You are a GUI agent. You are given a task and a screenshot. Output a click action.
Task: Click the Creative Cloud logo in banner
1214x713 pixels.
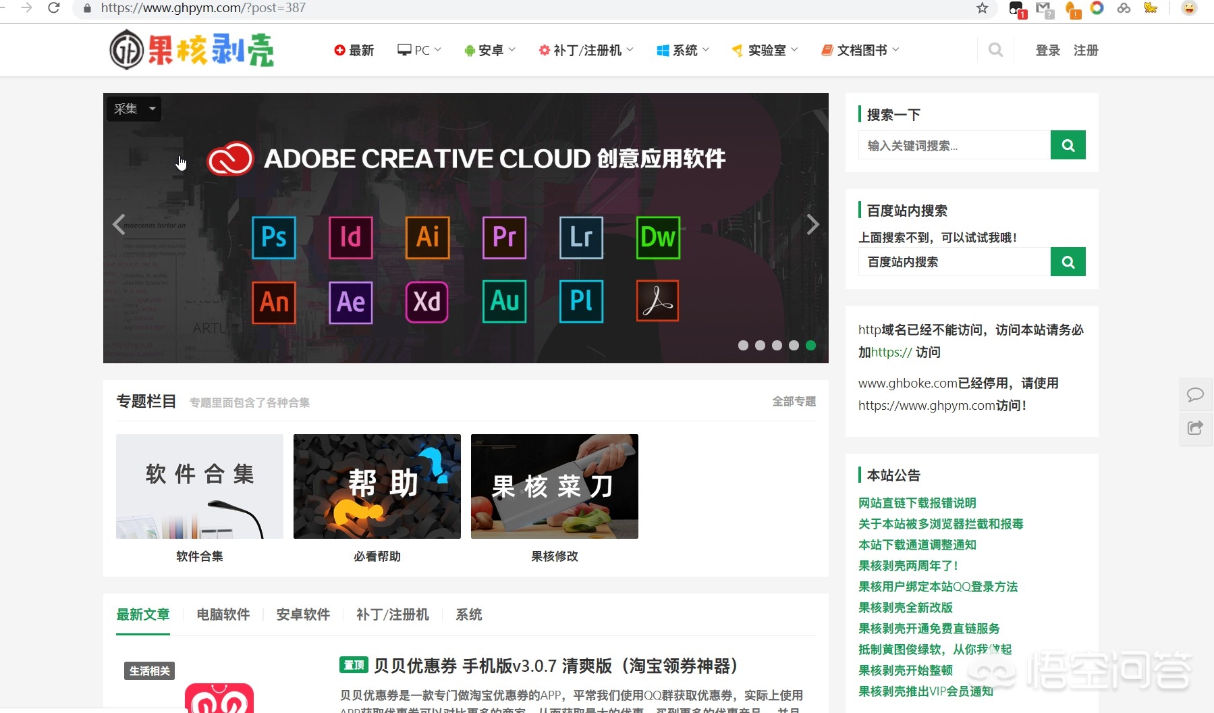click(x=230, y=159)
